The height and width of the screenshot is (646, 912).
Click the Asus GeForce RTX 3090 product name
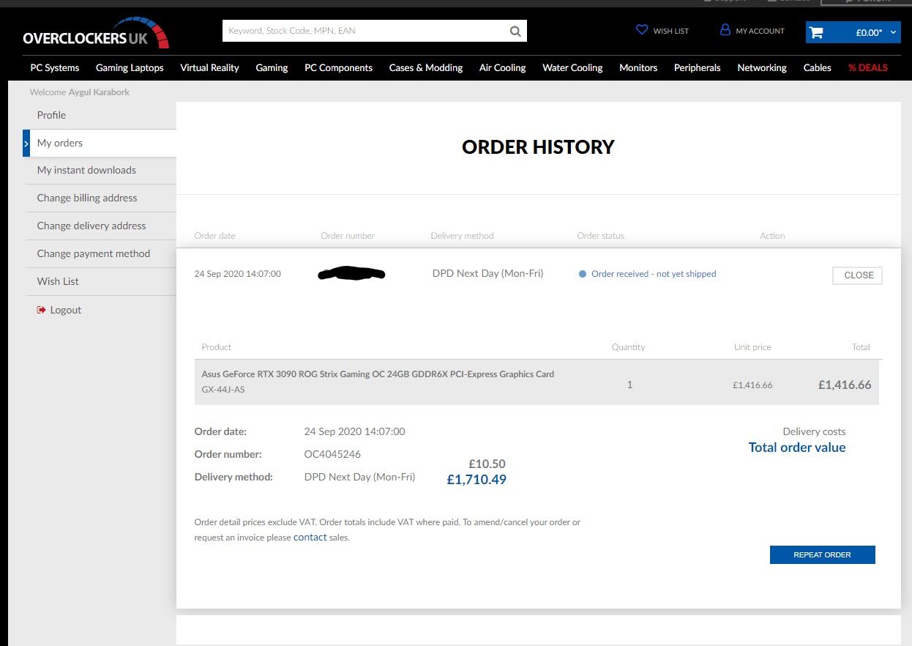point(378,374)
